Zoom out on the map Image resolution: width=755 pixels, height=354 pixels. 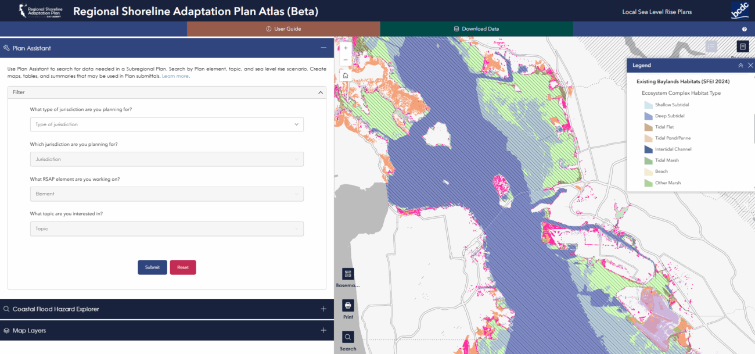[x=346, y=60]
